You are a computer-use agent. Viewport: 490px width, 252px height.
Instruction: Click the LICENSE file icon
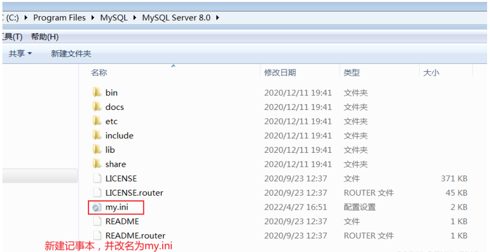[x=97, y=178]
